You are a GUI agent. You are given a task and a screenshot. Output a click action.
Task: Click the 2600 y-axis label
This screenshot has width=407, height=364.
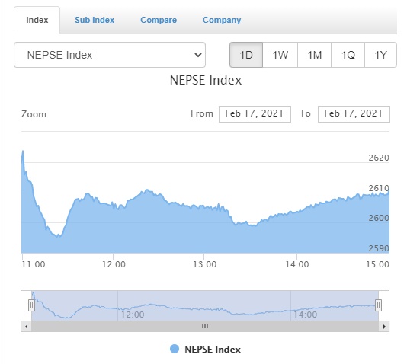tap(379, 218)
